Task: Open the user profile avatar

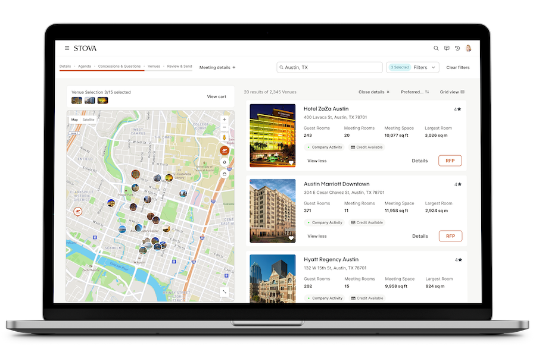Action: pos(469,48)
